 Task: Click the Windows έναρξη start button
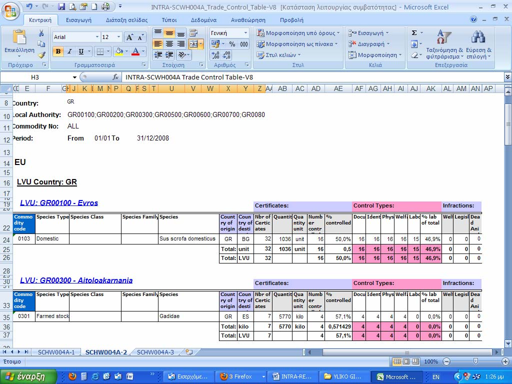28,376
